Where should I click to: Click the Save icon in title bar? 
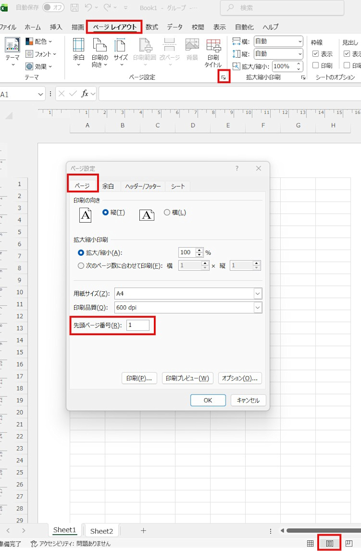point(75,8)
